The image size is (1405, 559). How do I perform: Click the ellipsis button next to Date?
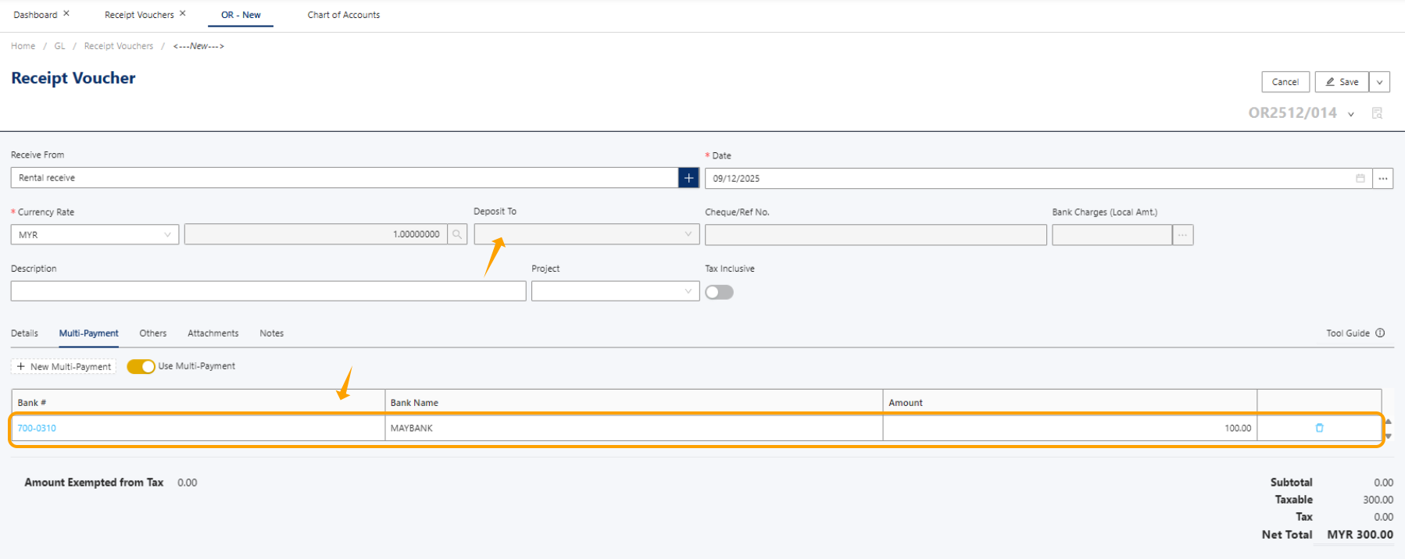(x=1382, y=178)
